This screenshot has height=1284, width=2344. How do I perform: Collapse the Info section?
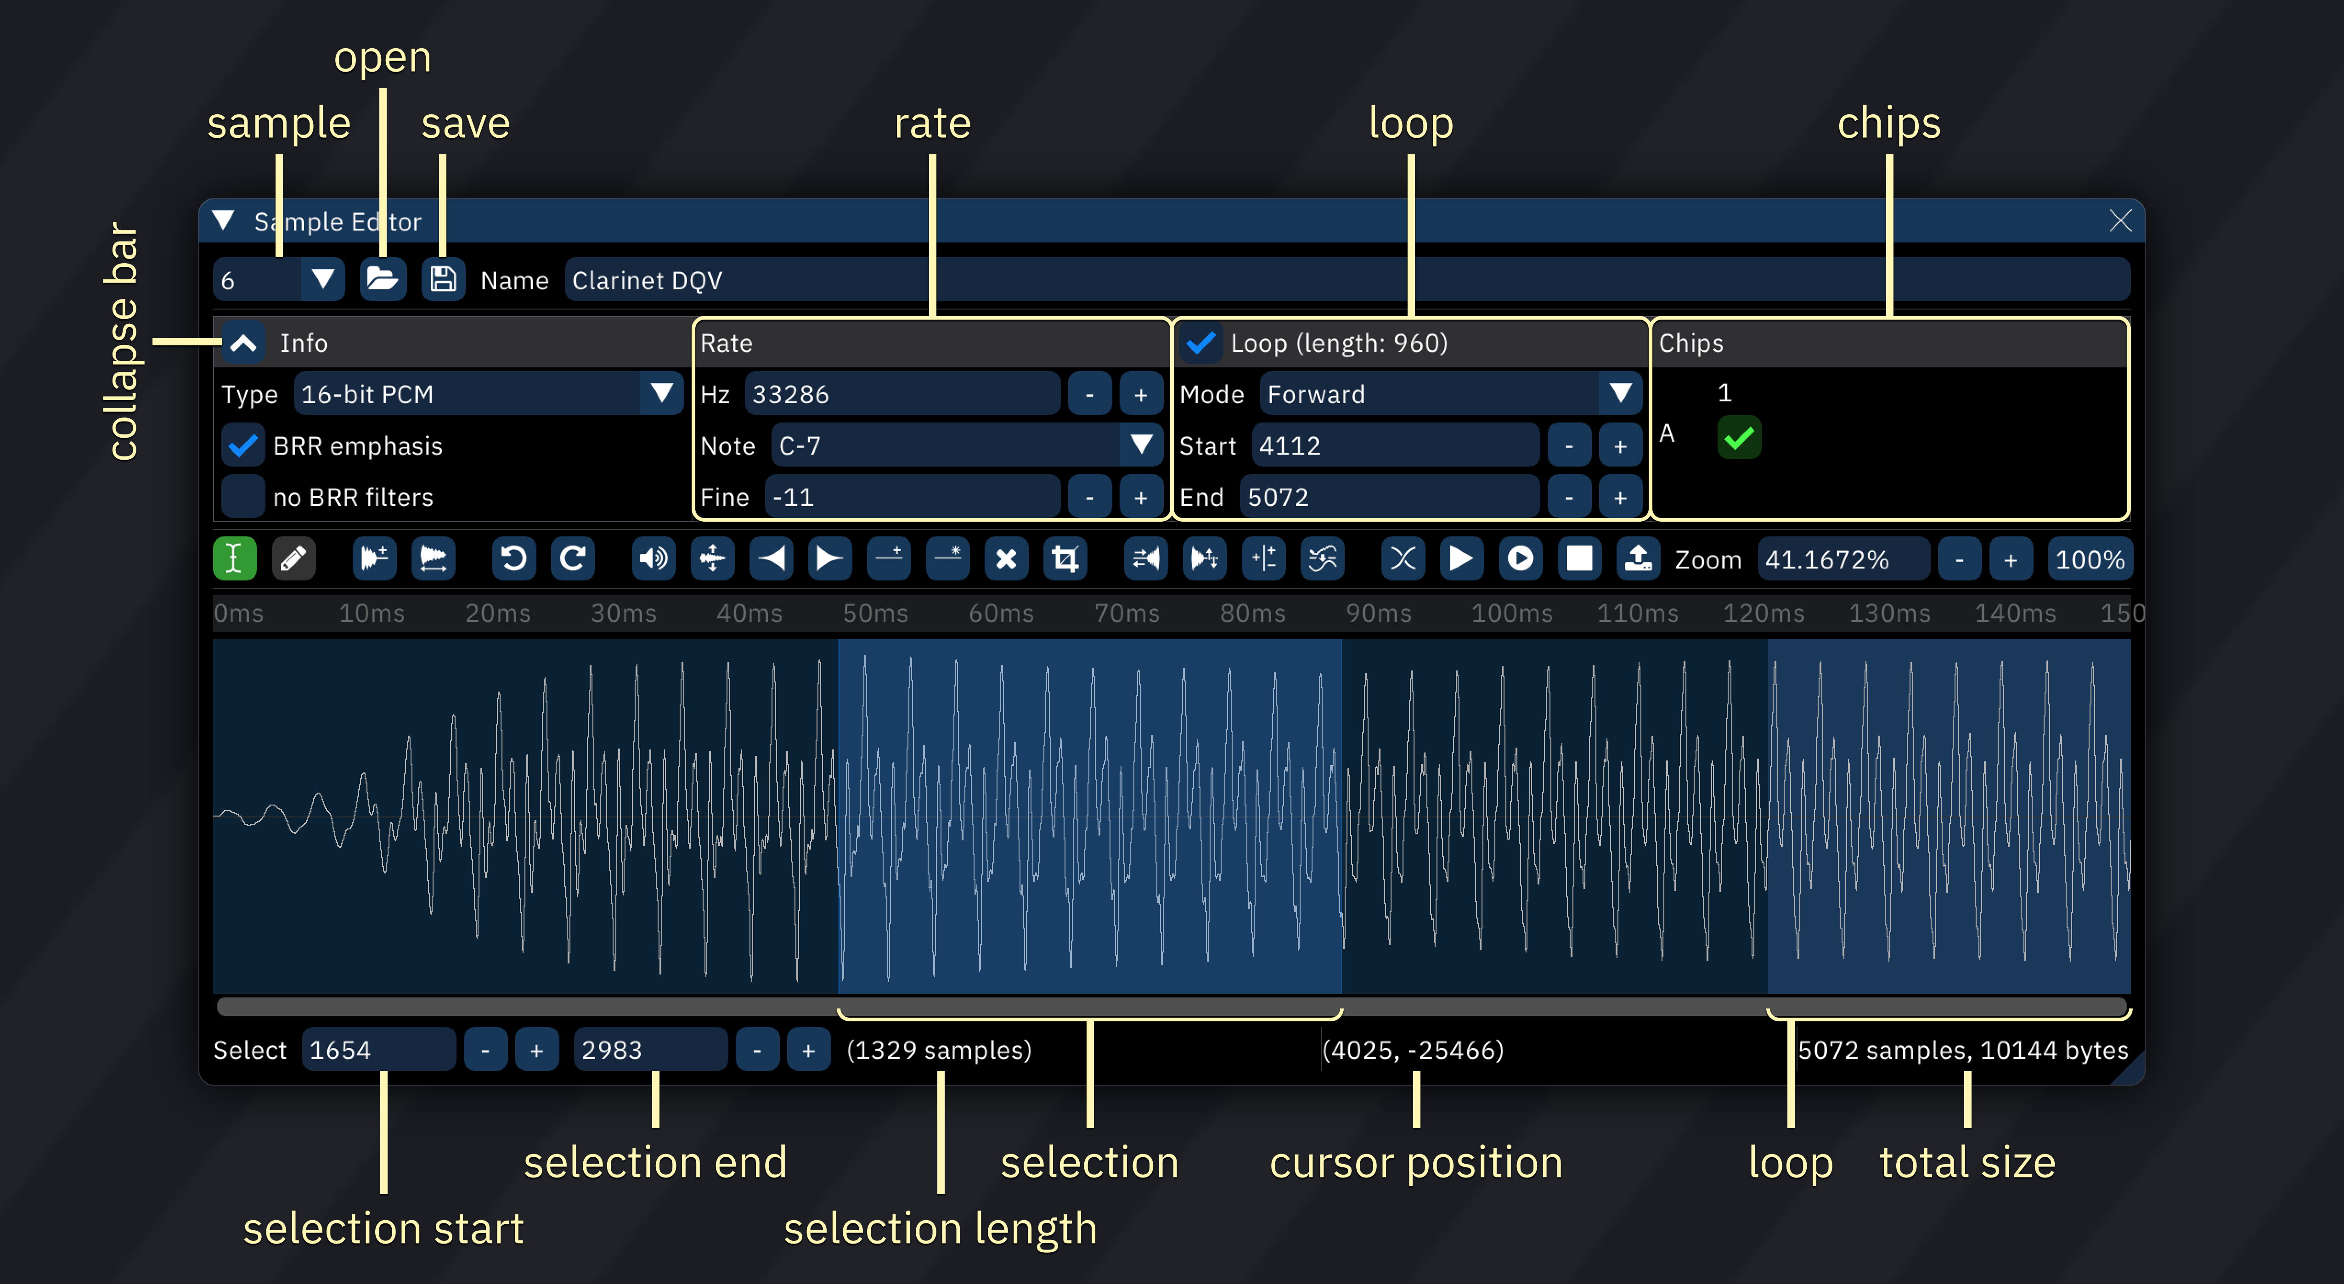[x=242, y=343]
